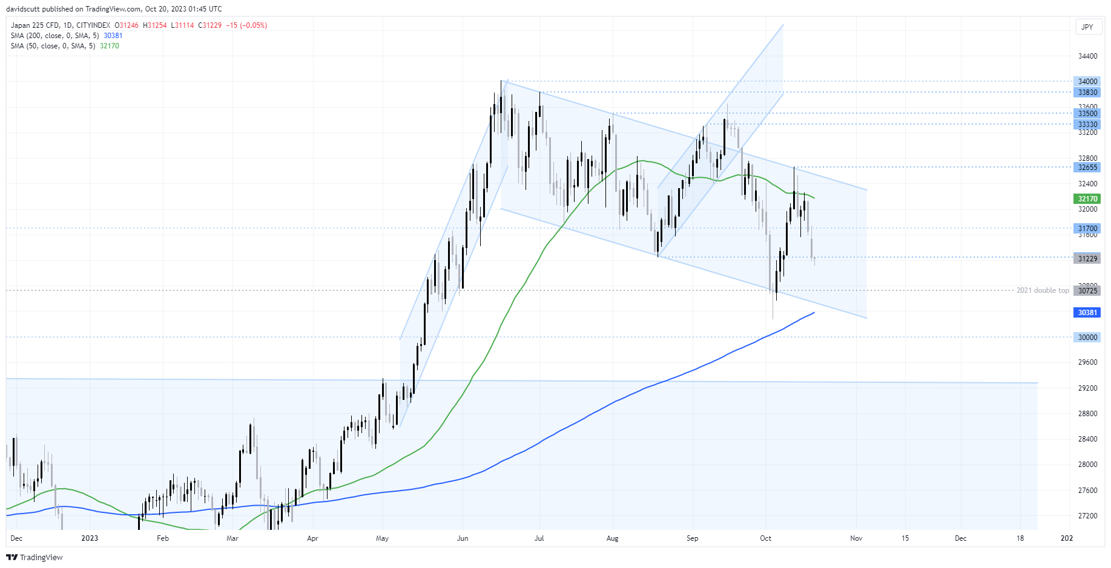
Task: Click the 2023 label on time axis
Action: click(x=90, y=538)
